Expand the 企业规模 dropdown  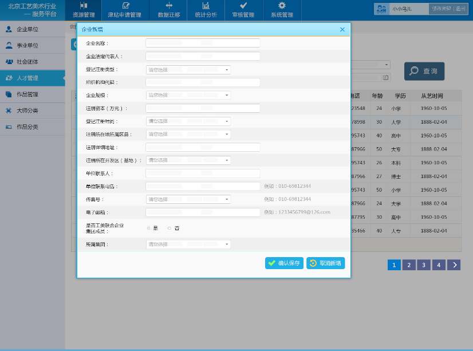(x=188, y=95)
